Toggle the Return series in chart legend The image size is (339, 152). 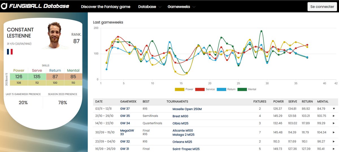point(226,89)
